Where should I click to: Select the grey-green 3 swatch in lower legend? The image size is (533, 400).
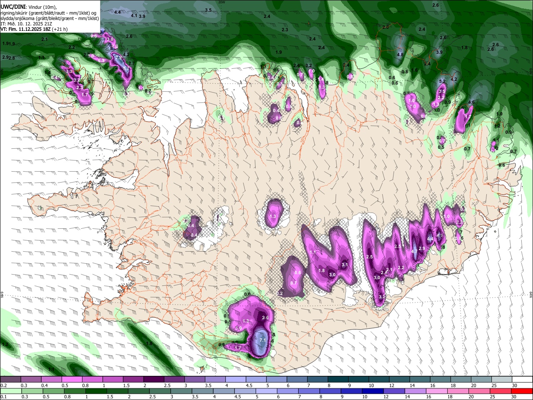[x=181, y=391]
